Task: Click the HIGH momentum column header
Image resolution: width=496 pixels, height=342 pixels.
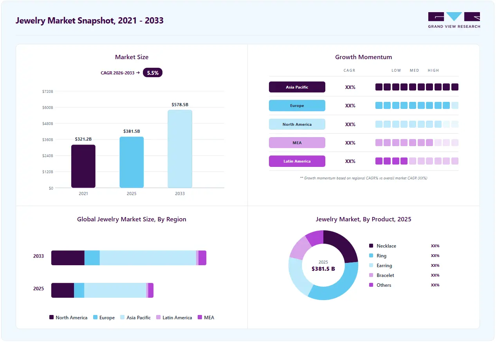Action: click(433, 71)
